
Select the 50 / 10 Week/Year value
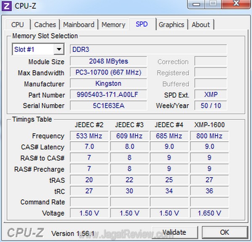[x=211, y=106]
